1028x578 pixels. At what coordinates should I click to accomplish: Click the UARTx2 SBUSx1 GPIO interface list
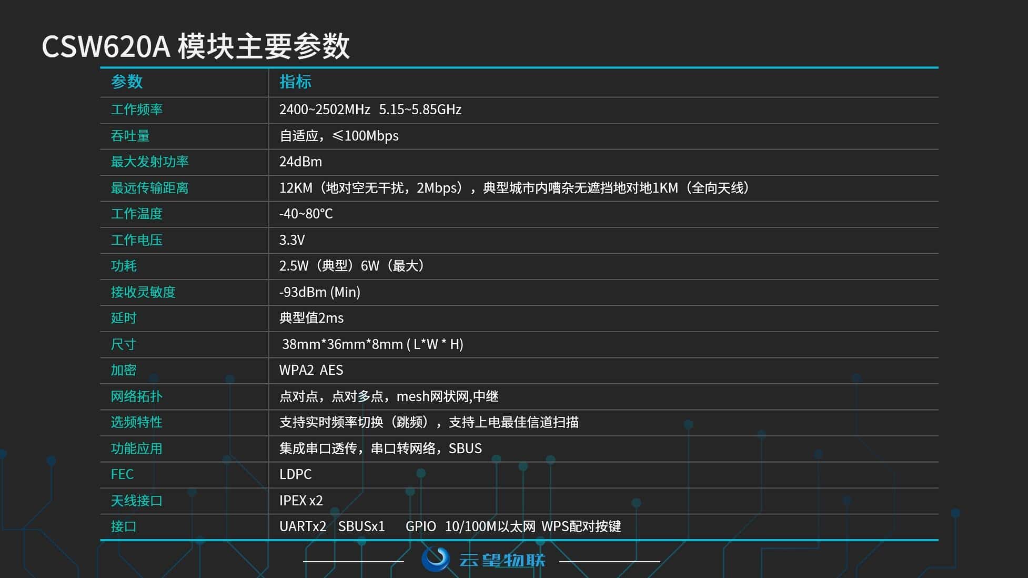coord(450,526)
